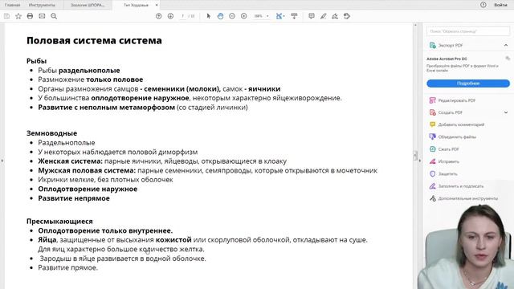
Task: Click heading 'Половая система система'
Action: [94, 40]
